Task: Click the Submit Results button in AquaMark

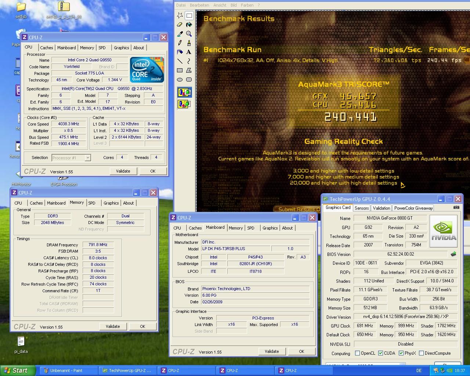Action: click(x=298, y=209)
